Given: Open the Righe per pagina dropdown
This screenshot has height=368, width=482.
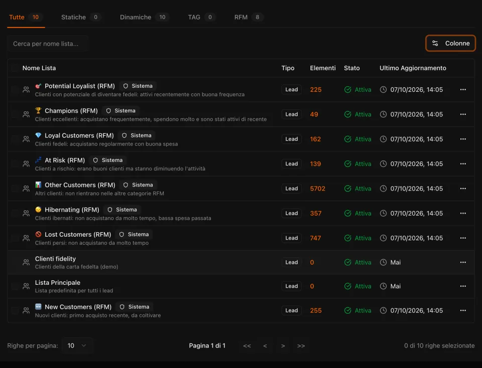Looking at the screenshot, I should 77,345.
